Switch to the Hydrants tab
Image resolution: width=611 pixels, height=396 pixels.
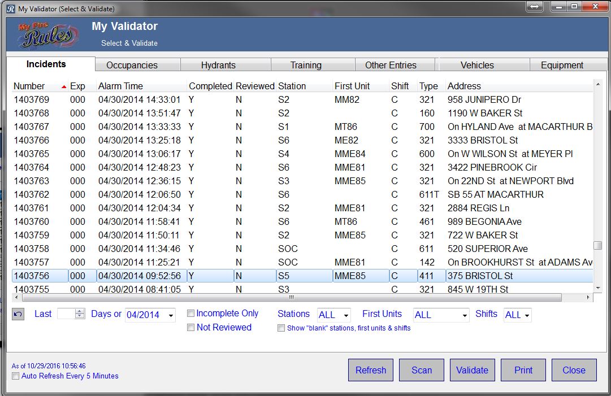tap(218, 65)
